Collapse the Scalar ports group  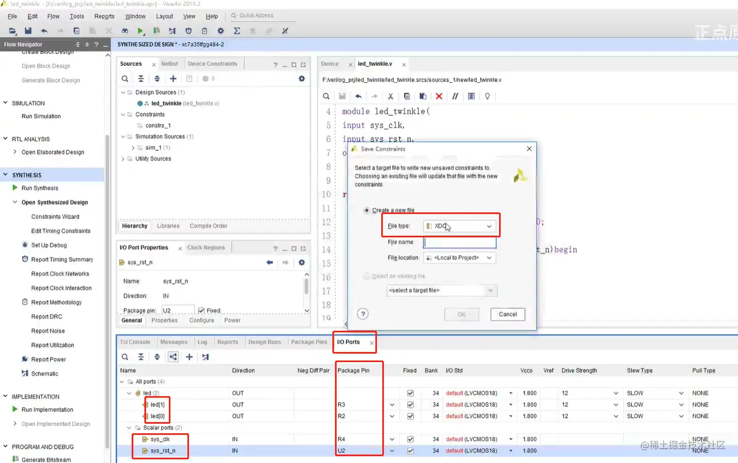click(129, 427)
